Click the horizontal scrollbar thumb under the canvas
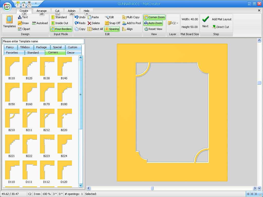The image size is (263, 197). pos(152,188)
